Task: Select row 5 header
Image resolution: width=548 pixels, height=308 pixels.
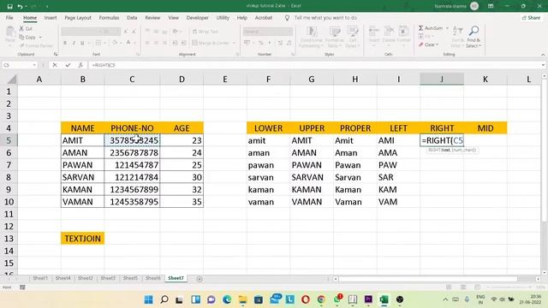Action: pyautogui.click(x=9, y=140)
